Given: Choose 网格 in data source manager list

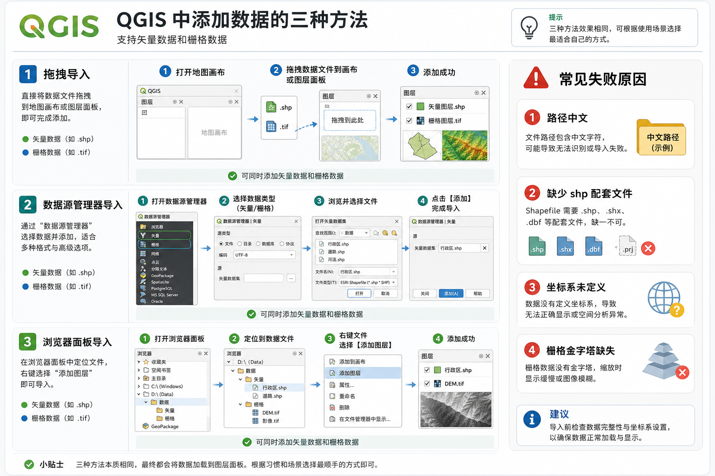Looking at the screenshot, I should pos(164,254).
